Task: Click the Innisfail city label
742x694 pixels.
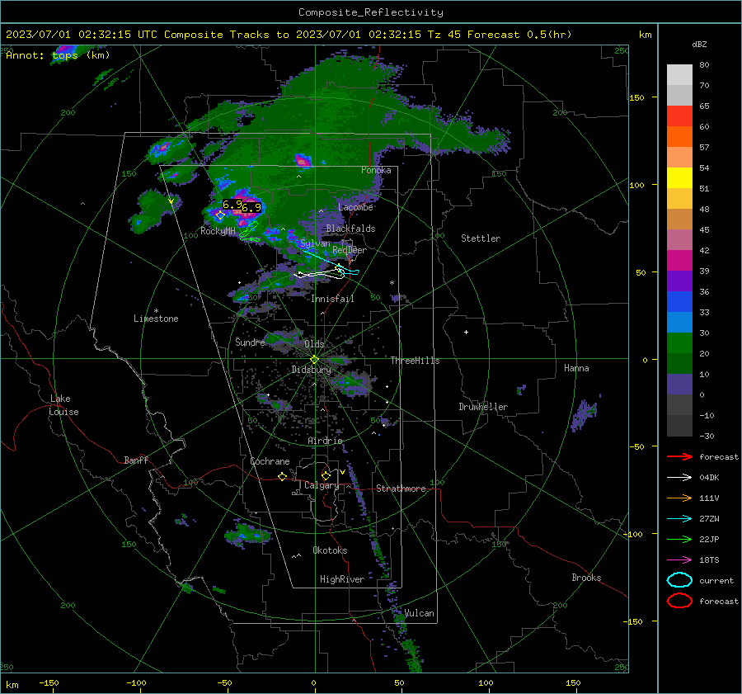Action: point(332,299)
